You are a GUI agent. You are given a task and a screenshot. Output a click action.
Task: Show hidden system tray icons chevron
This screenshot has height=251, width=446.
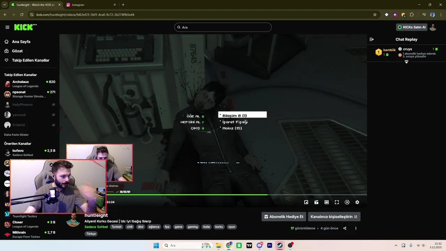pyautogui.click(x=396, y=245)
